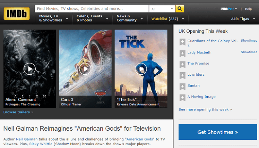The image size is (259, 148).
Task: Click See more opening this week
Action: tap(205, 109)
